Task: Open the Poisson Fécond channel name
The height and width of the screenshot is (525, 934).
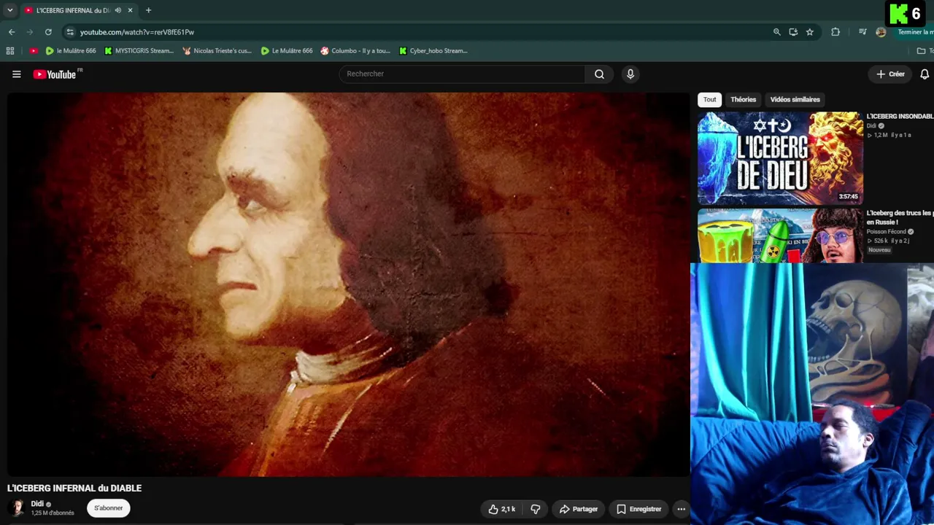Action: (x=886, y=232)
